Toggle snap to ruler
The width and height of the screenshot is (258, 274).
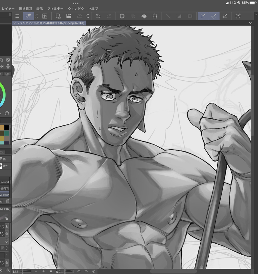tap(203, 16)
